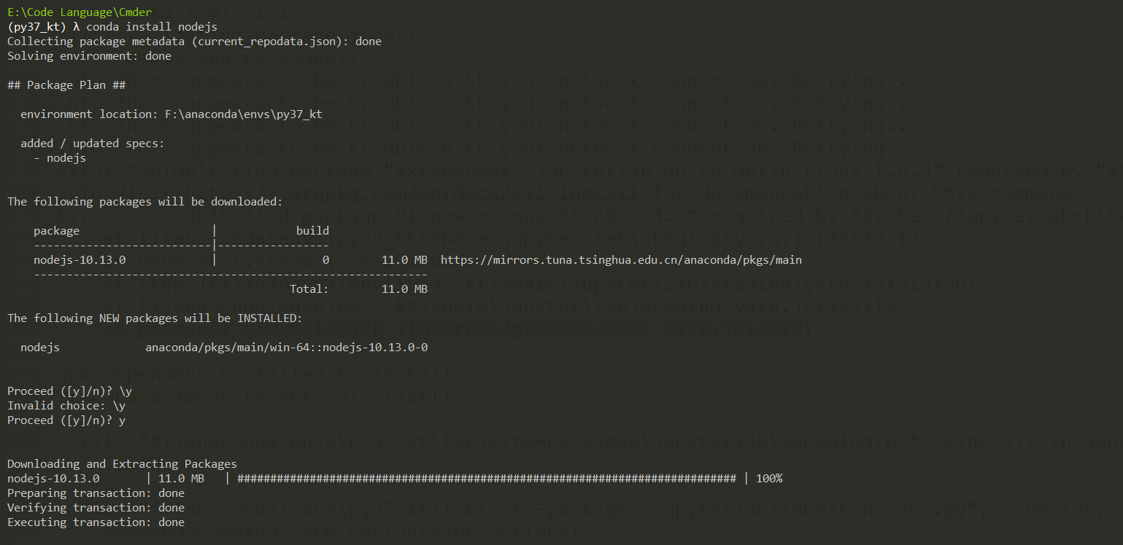Click the 'Preparing transaction: done' line

pos(96,493)
